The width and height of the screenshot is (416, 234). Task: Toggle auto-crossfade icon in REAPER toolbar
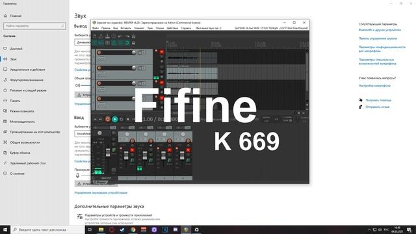pyautogui.click(x=95, y=43)
